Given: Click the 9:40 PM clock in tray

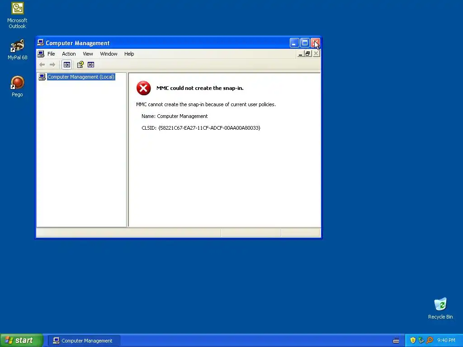Looking at the screenshot, I should pyautogui.click(x=446, y=340).
